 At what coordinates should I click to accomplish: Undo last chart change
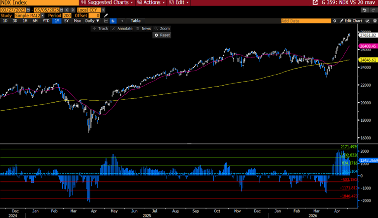[x=364, y=10]
